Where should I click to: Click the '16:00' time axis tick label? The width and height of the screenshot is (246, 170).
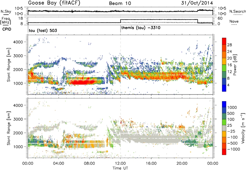click(x=151, y=164)
